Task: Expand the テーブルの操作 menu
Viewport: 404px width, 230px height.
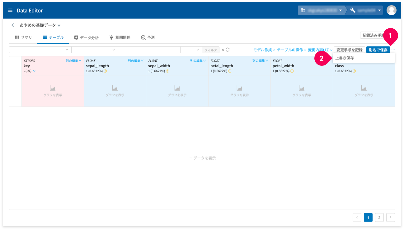Action: click(292, 50)
